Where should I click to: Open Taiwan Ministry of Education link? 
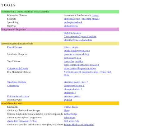coord(79,124)
